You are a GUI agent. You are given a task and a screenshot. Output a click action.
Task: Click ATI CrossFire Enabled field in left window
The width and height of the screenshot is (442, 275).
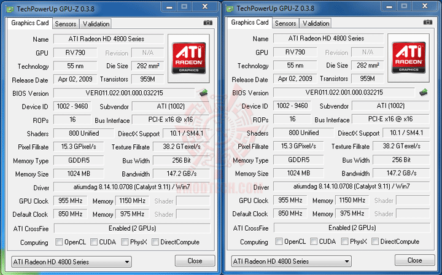(x=132, y=228)
